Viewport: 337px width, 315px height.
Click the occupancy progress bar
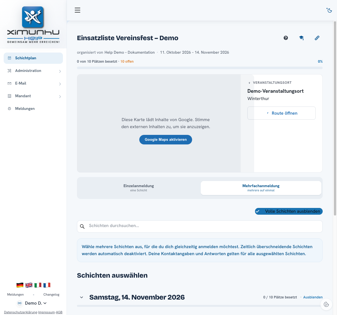[200, 68]
